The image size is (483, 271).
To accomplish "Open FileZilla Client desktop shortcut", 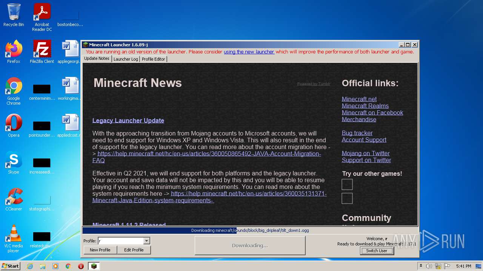I will [x=42, y=52].
